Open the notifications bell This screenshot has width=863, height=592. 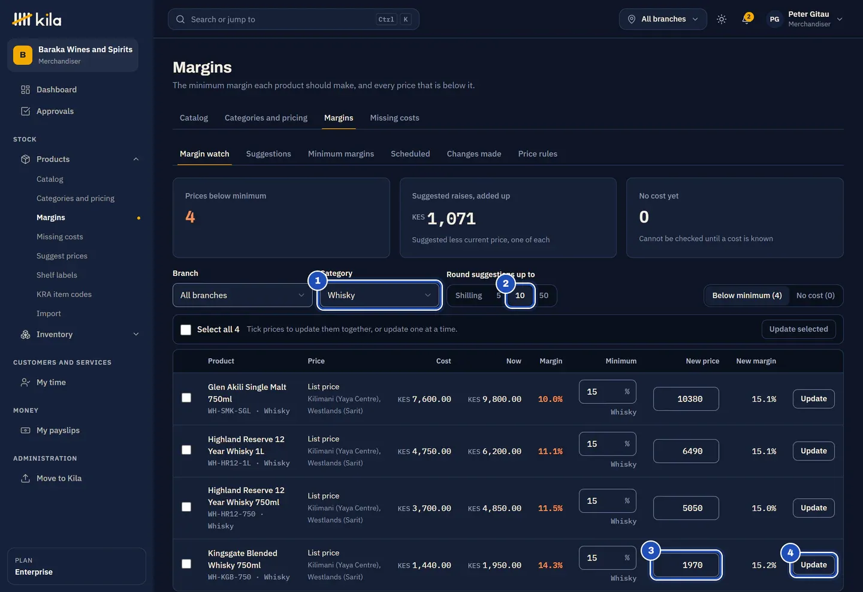[x=746, y=19]
